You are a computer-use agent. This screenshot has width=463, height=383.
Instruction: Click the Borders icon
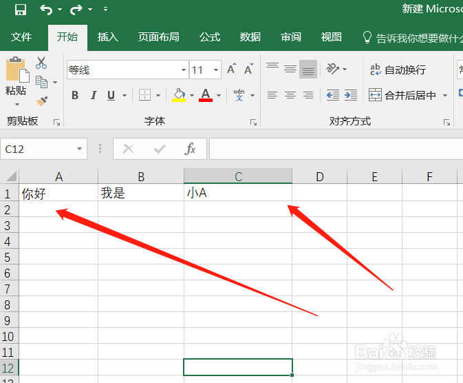pos(144,95)
